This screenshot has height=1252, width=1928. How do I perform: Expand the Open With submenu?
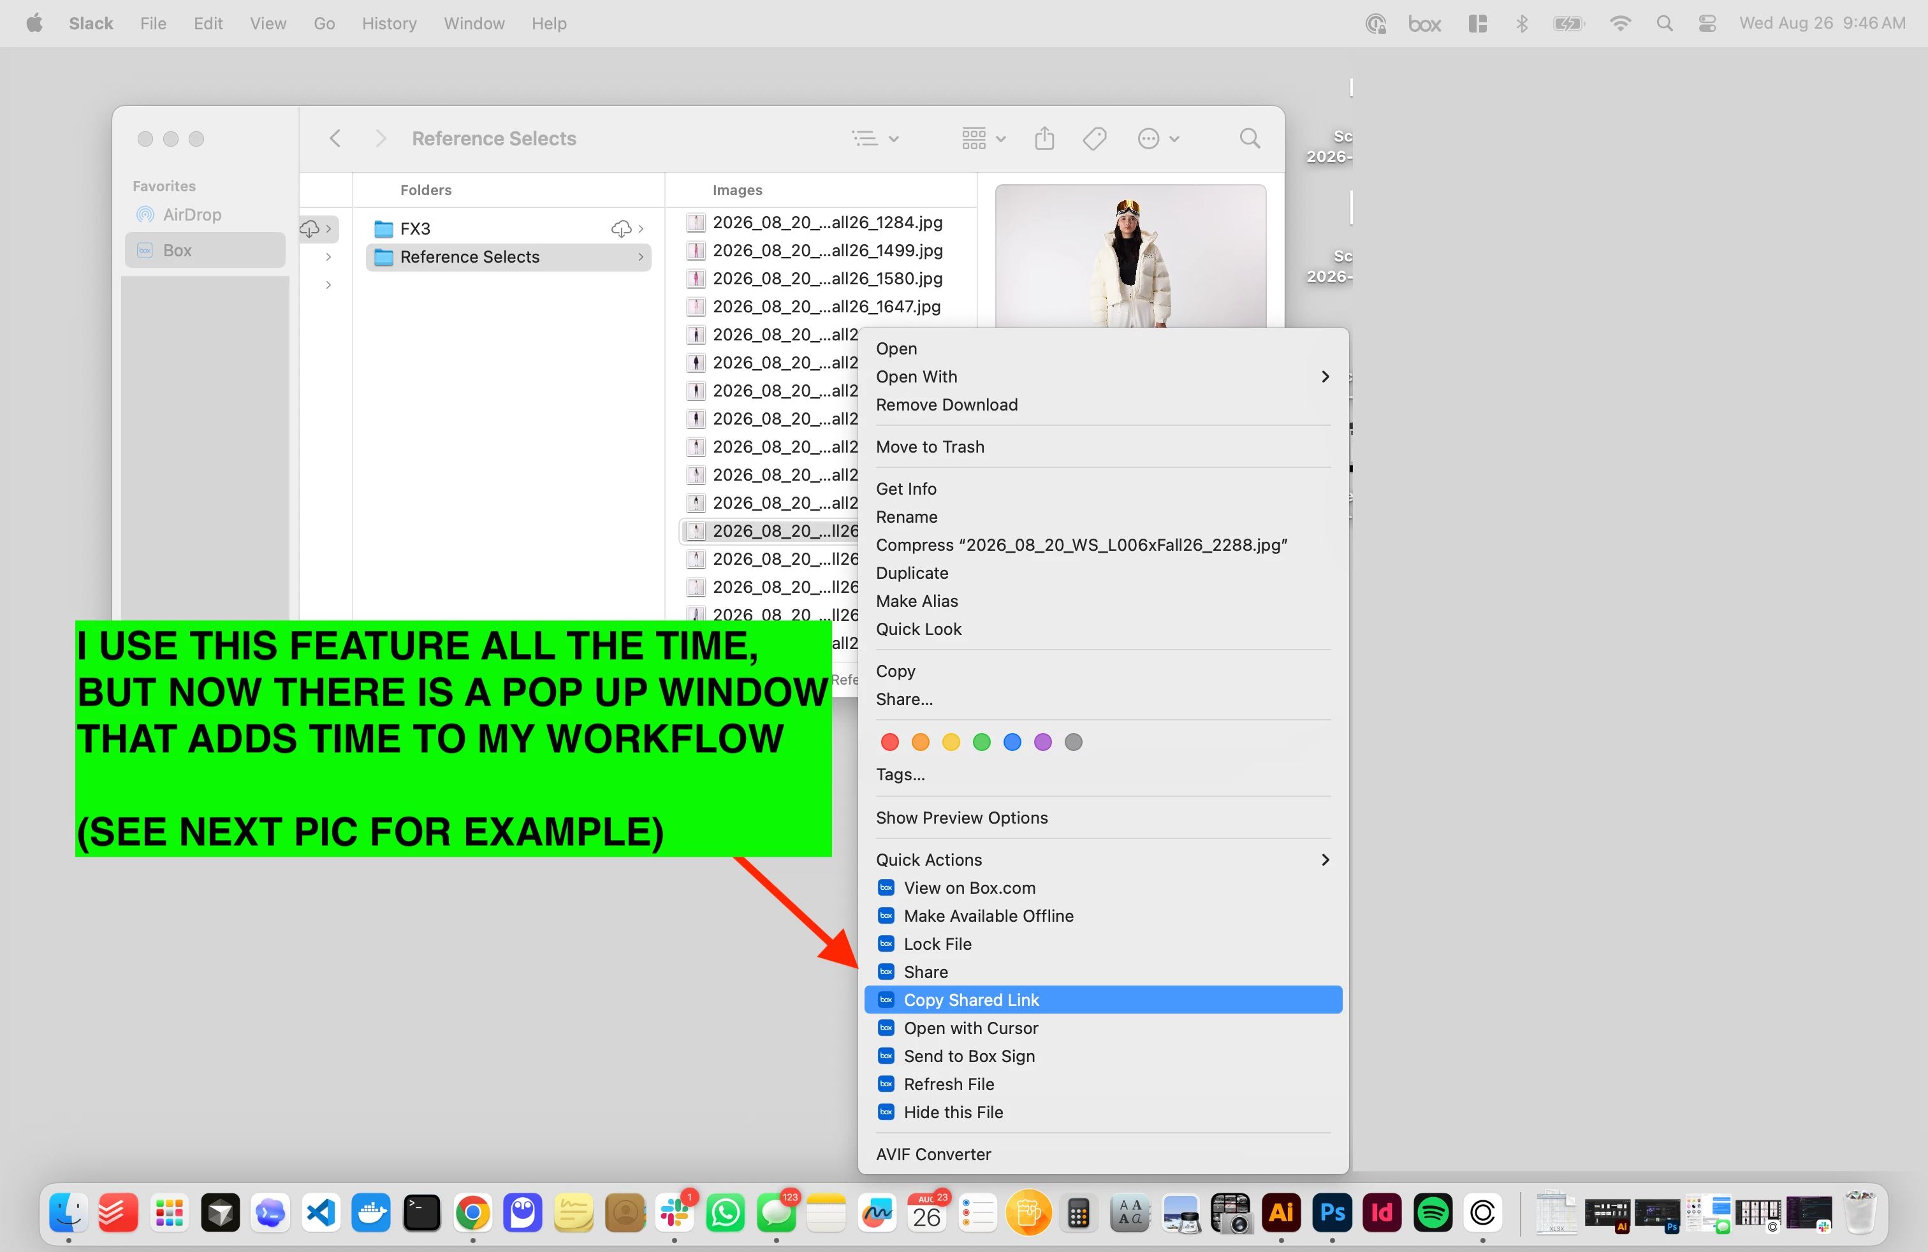tap(1325, 377)
